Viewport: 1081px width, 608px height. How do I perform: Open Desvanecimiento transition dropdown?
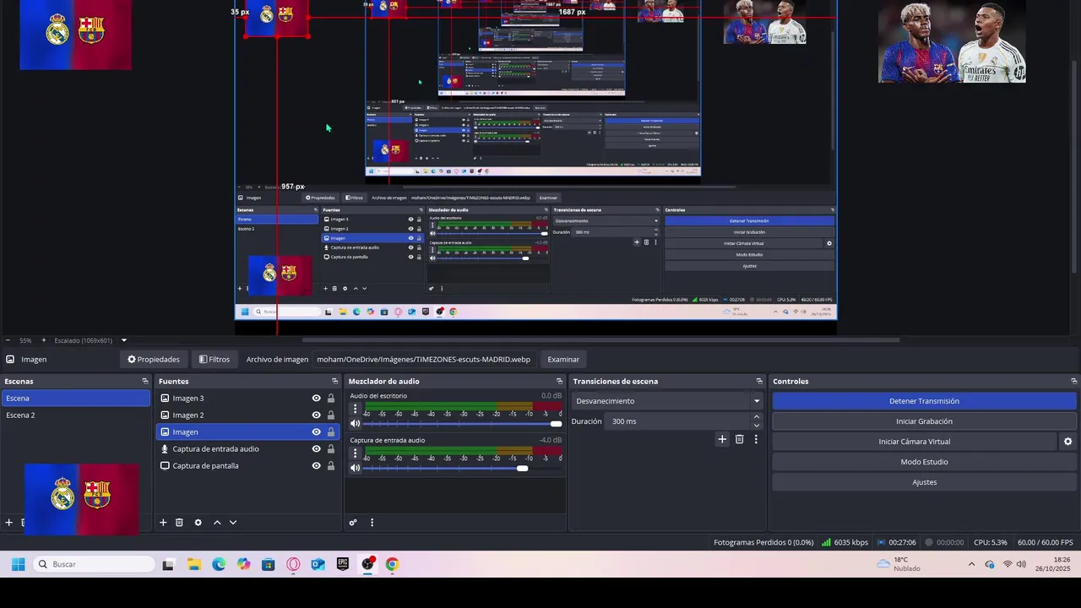coord(667,401)
